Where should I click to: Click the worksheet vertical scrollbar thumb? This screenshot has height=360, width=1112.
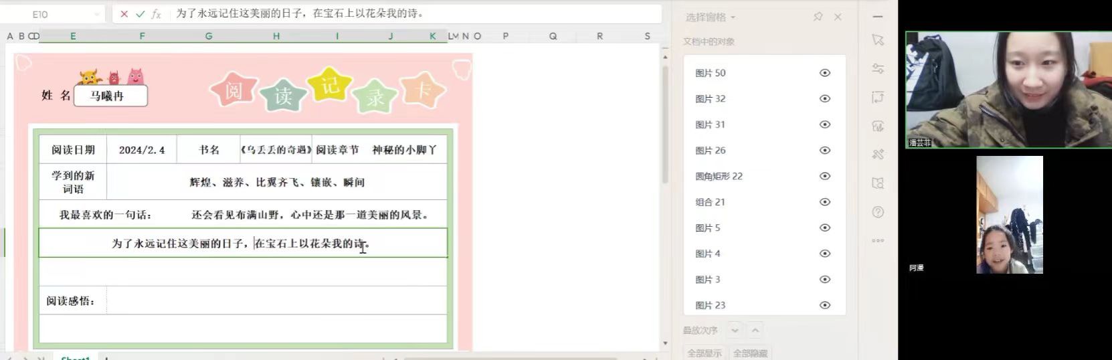[665, 124]
